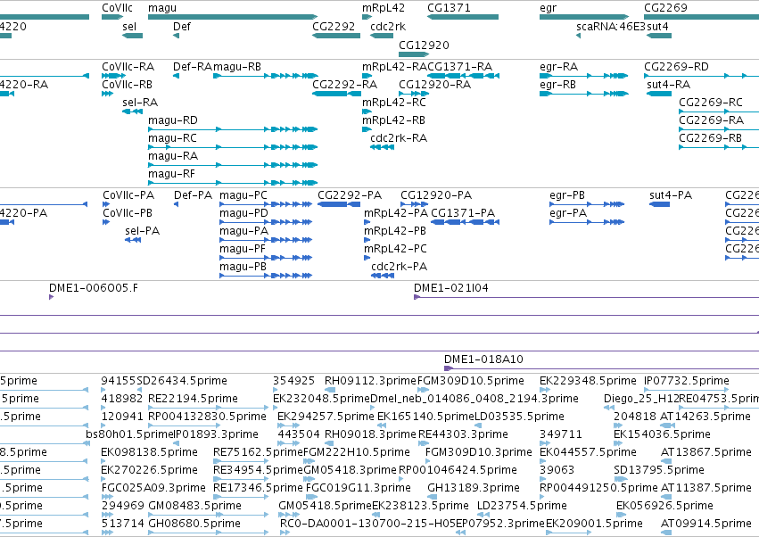759x537 pixels.
Task: Click the egr-PA label text
Action: pyautogui.click(x=568, y=213)
